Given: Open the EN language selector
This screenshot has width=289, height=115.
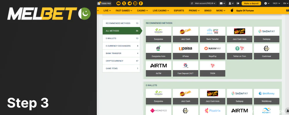Looking at the screenshot, I should click(x=286, y=3).
